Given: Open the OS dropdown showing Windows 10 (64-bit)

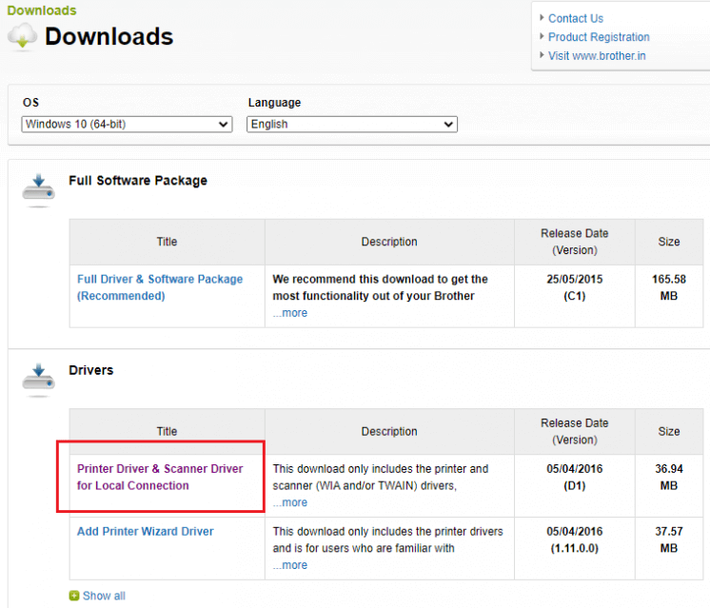Looking at the screenshot, I should [x=127, y=125].
